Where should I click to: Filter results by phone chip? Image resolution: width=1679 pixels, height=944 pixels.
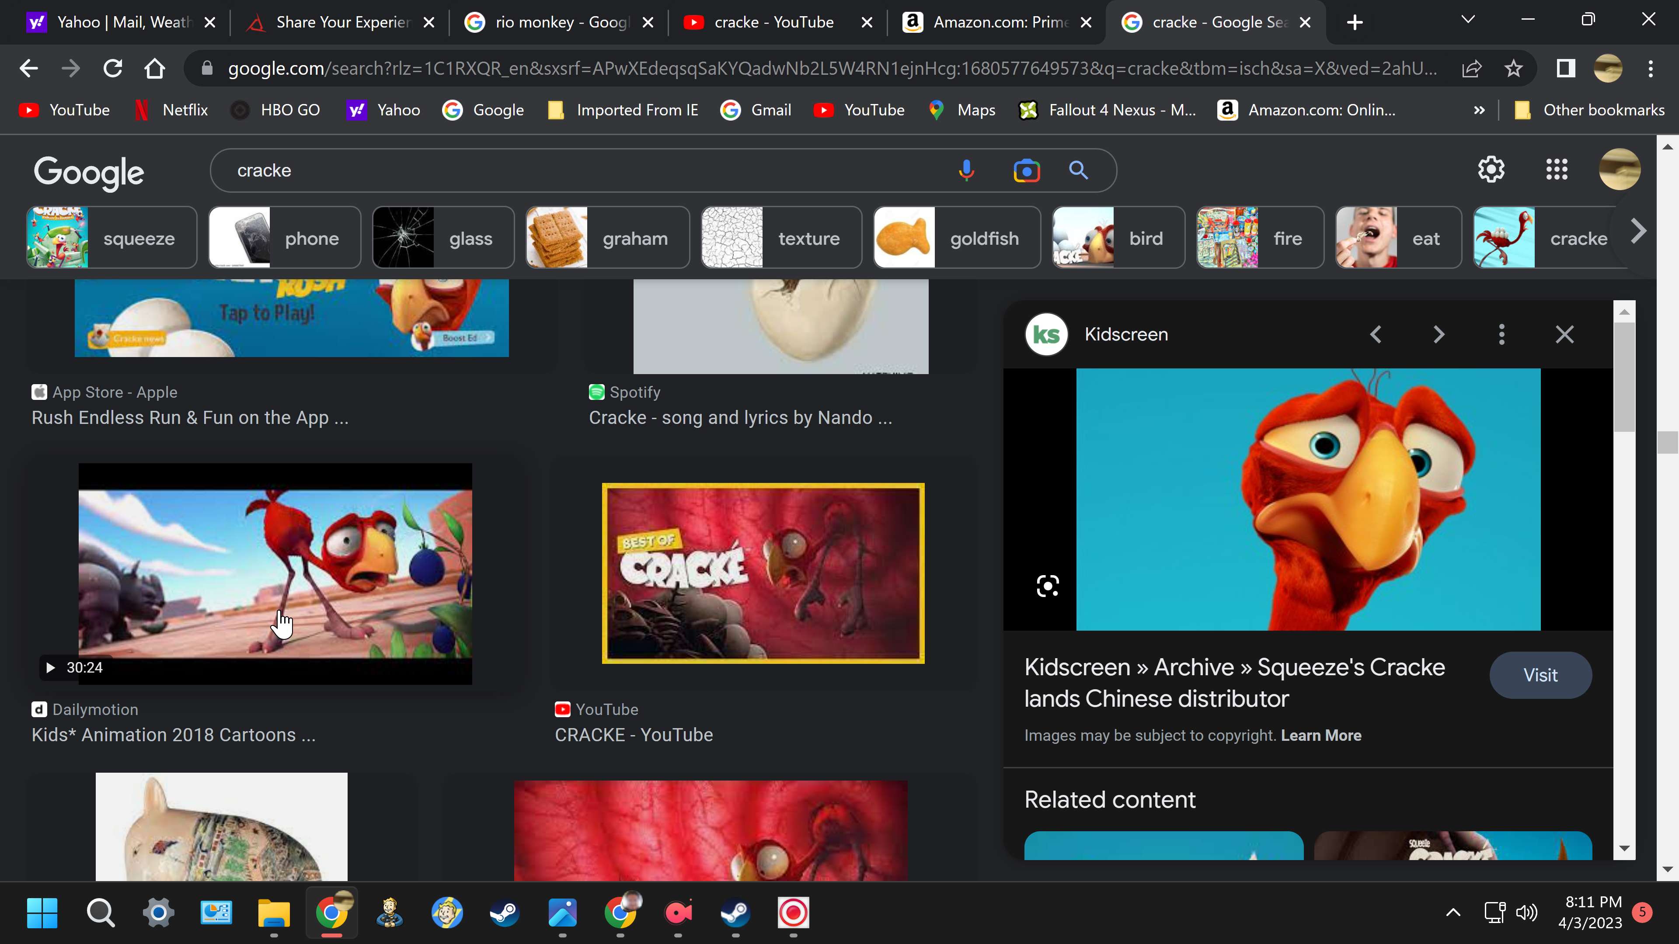click(284, 238)
